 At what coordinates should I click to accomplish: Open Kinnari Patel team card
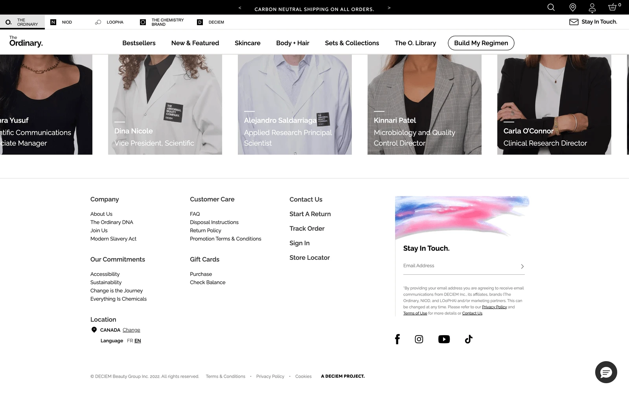425,105
